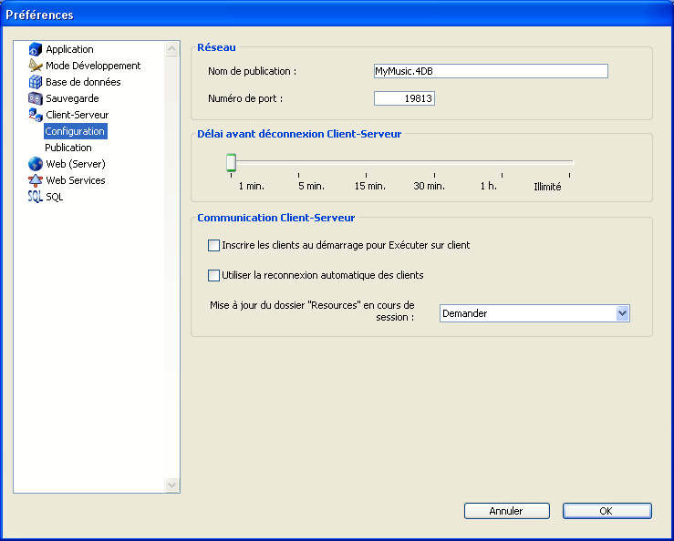
Task: Select the Mode Développement icon
Action: click(x=36, y=66)
